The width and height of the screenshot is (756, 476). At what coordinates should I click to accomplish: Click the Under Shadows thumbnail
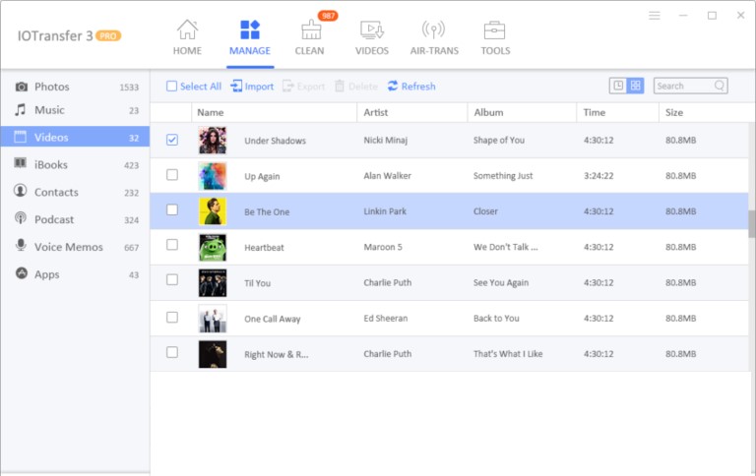(x=213, y=141)
